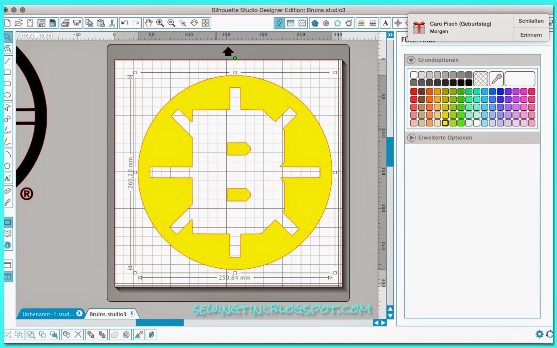Open the Fill Pattern panel

point(302,23)
